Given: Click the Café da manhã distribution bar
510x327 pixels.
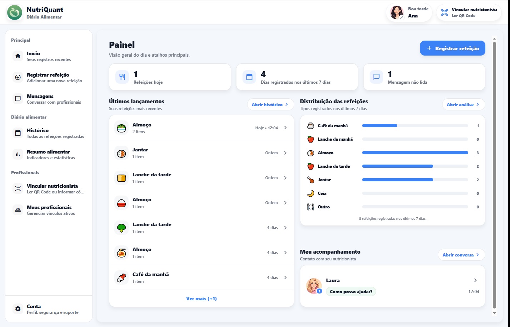Looking at the screenshot, I should tap(415, 126).
